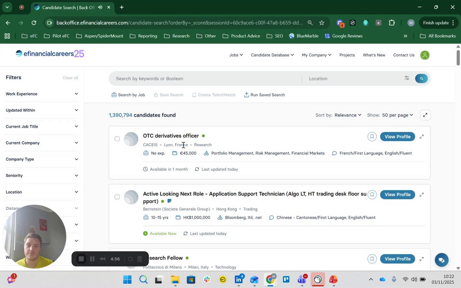Expand the Location filter
The height and width of the screenshot is (288, 461).
point(42,192)
